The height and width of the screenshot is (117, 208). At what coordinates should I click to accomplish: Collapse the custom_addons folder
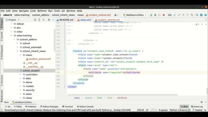pyautogui.click(x=14, y=39)
